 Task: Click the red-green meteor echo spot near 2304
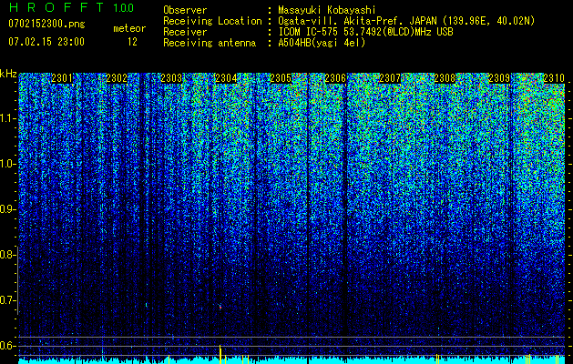pos(220,307)
